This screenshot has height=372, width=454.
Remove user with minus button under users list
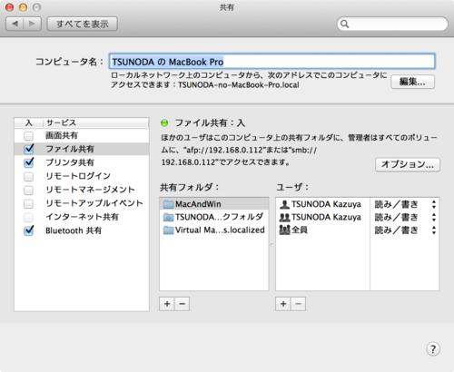(298, 304)
